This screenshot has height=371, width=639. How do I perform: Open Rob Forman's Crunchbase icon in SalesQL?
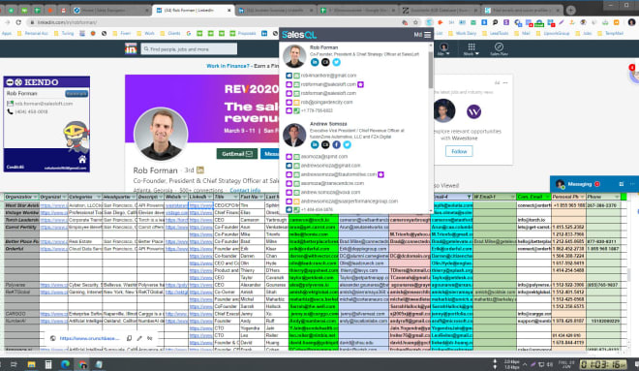pos(325,62)
